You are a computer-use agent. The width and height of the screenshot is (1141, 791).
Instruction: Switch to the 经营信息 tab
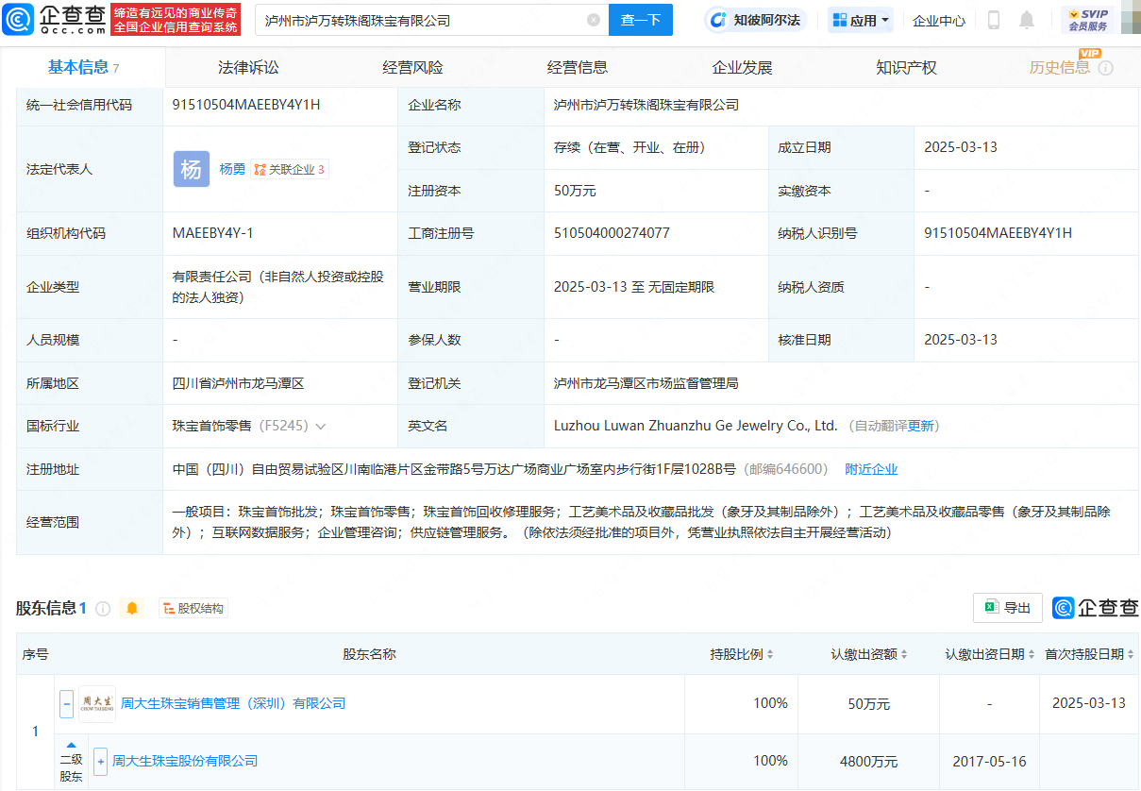tap(578, 68)
